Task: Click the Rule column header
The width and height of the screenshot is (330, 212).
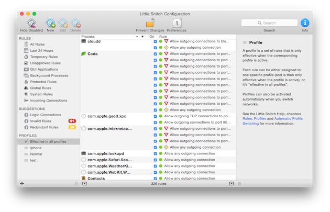Action: click(163, 37)
